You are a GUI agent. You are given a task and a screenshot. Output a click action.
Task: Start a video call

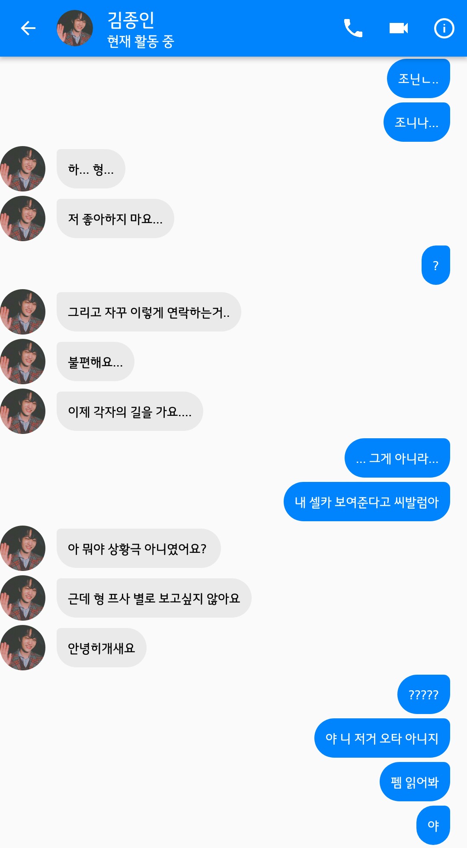point(398,29)
